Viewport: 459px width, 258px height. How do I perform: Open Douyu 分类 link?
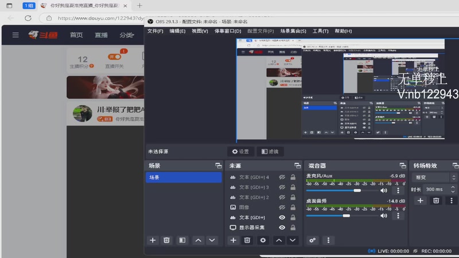pos(126,35)
